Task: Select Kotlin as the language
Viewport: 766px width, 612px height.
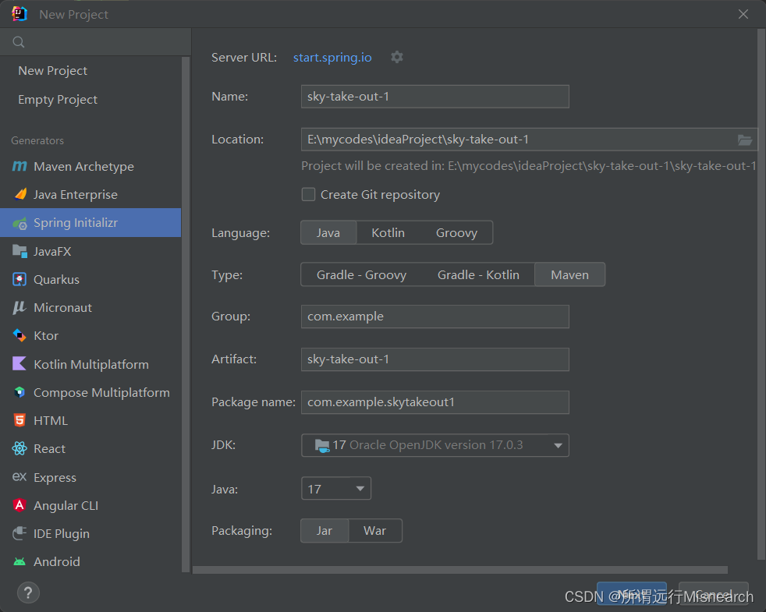Action: coord(388,233)
